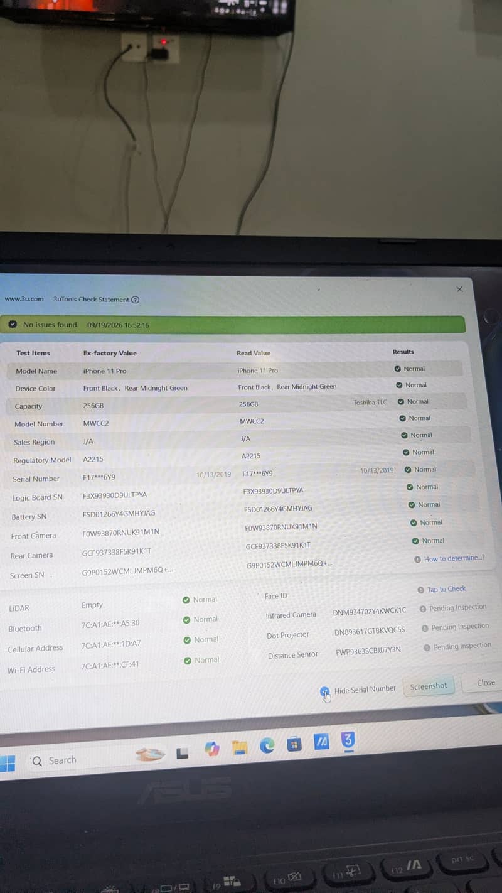
Task: Select ex-factory Front Camera value F0W93870RNUK91M1N
Action: [x=120, y=532]
